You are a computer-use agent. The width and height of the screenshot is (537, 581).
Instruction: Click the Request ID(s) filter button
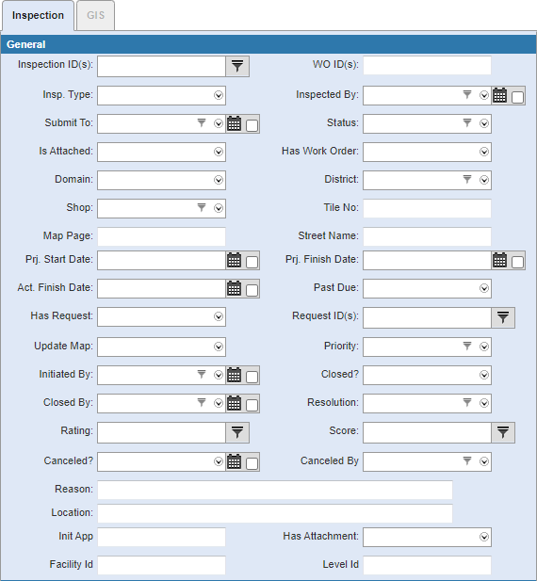(503, 318)
